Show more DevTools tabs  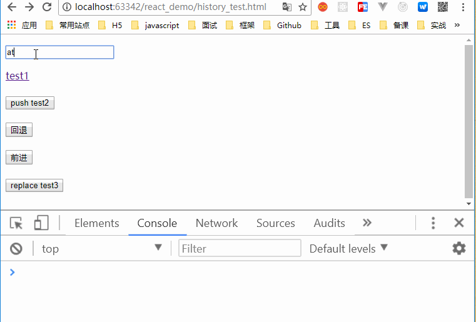[367, 223]
